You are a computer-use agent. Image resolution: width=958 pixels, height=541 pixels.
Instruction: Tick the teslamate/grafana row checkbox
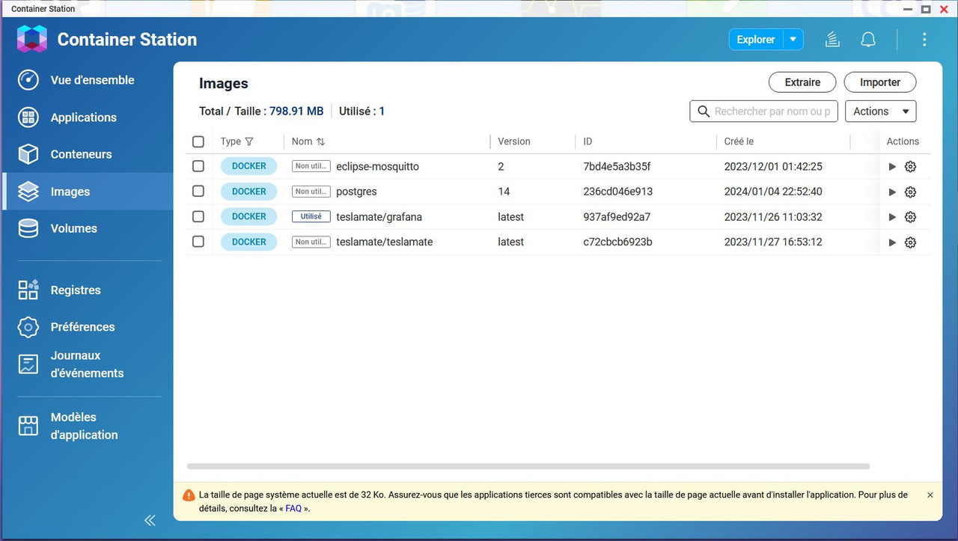[198, 216]
